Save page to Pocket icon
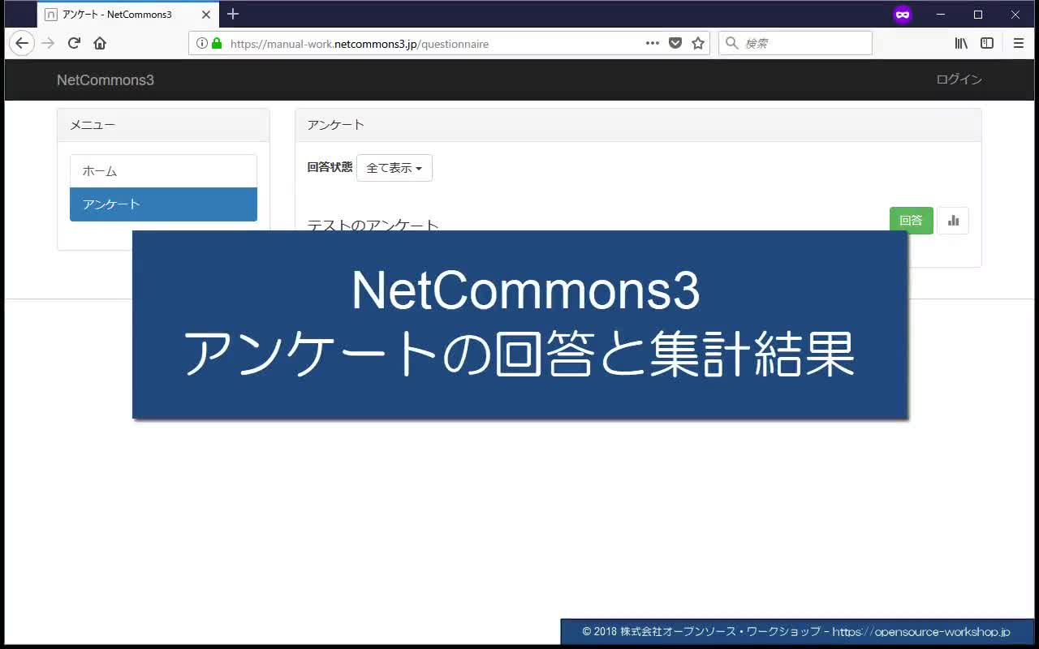This screenshot has width=1039, height=649. click(x=675, y=43)
